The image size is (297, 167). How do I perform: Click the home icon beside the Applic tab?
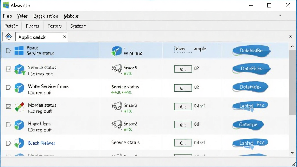[8, 37]
